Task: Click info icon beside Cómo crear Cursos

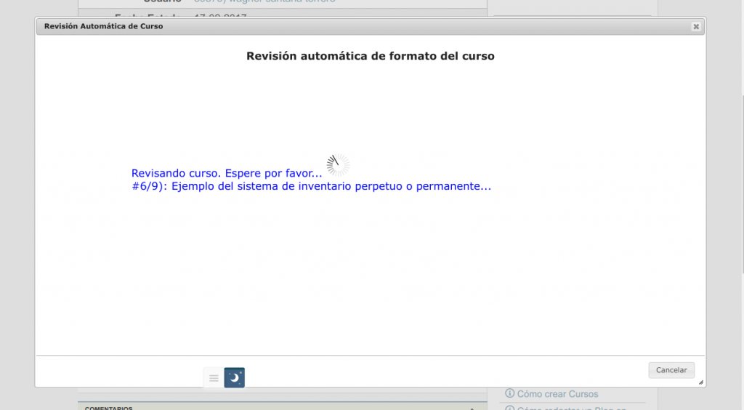Action: (x=509, y=394)
